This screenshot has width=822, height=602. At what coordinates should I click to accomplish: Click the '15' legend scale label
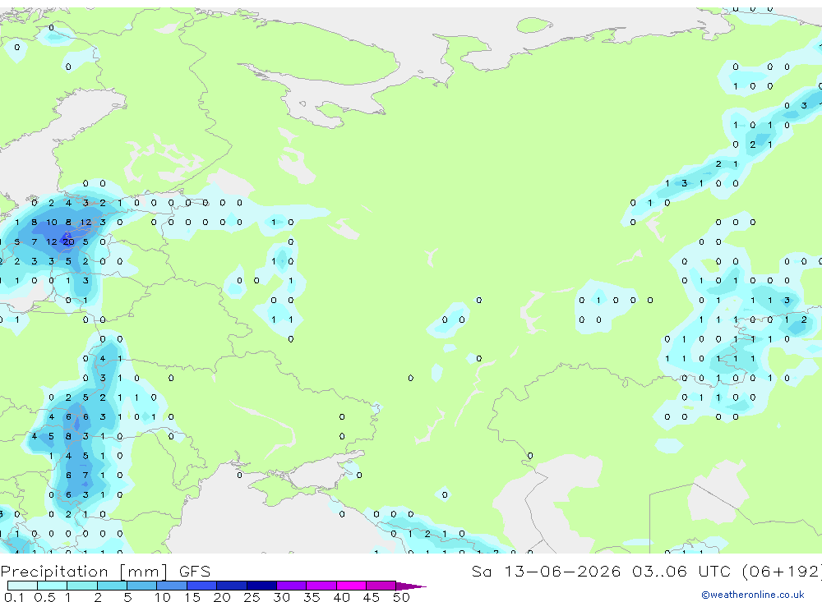pos(192,597)
